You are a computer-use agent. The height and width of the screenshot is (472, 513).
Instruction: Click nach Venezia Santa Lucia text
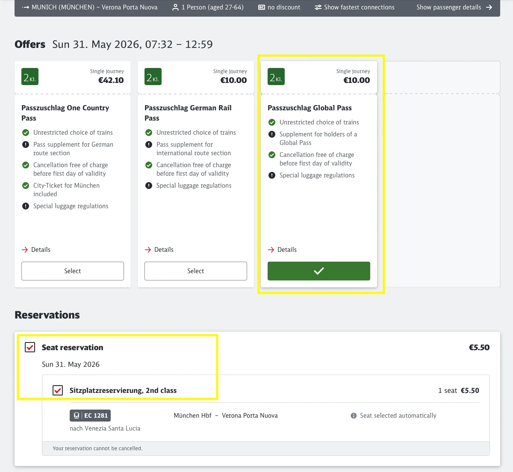point(105,428)
